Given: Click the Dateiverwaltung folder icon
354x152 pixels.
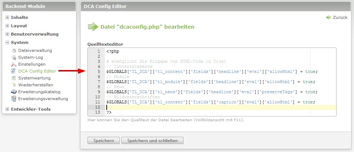Looking at the screenshot, I should [14, 50].
